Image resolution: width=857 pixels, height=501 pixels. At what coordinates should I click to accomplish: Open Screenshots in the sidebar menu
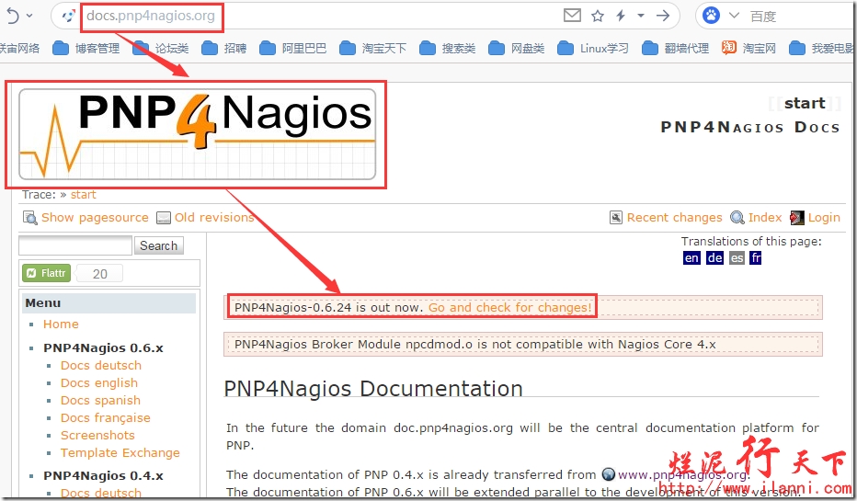97,436
